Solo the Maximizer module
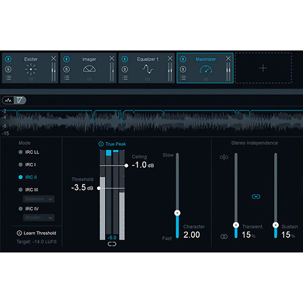Screen dimensions: 303x303 tap(183, 69)
